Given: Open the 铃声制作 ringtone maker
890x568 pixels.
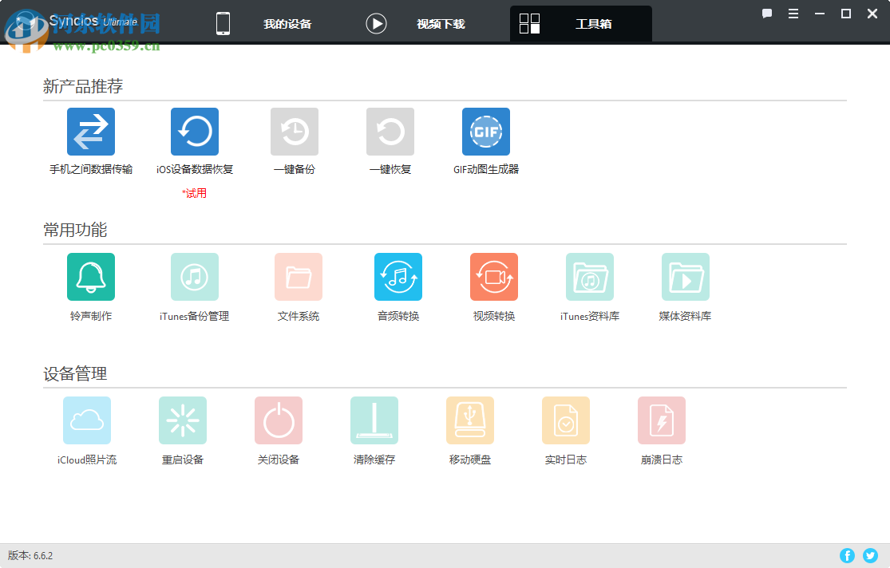Looking at the screenshot, I should pos(90,276).
